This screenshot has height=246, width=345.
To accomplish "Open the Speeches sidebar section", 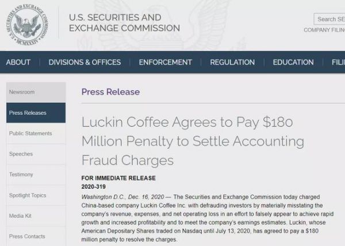I will [21, 154].
